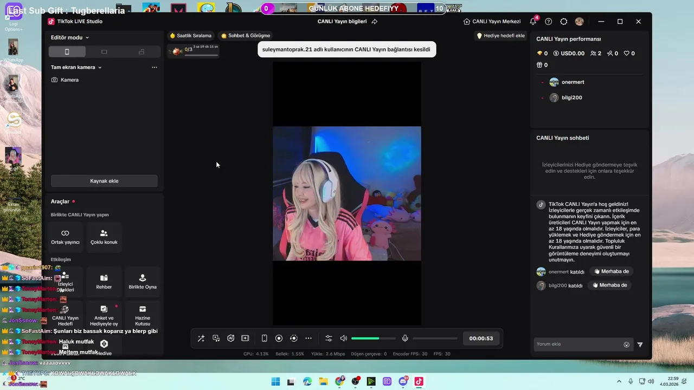Open the Birlikte Oyna tool
The height and width of the screenshot is (390, 694).
pyautogui.click(x=143, y=282)
